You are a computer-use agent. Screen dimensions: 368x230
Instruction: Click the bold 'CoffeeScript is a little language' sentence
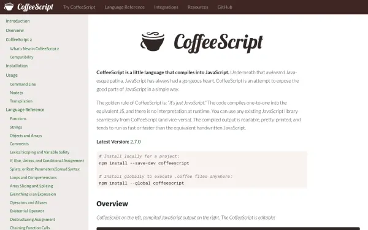pyautogui.click(x=163, y=72)
